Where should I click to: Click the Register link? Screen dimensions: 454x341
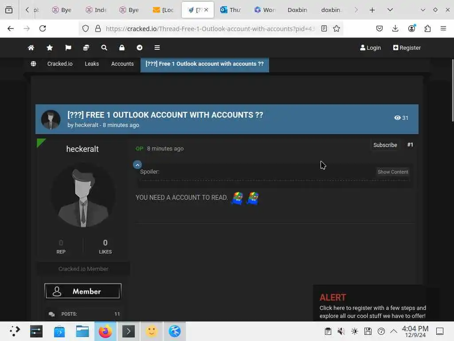tap(407, 48)
